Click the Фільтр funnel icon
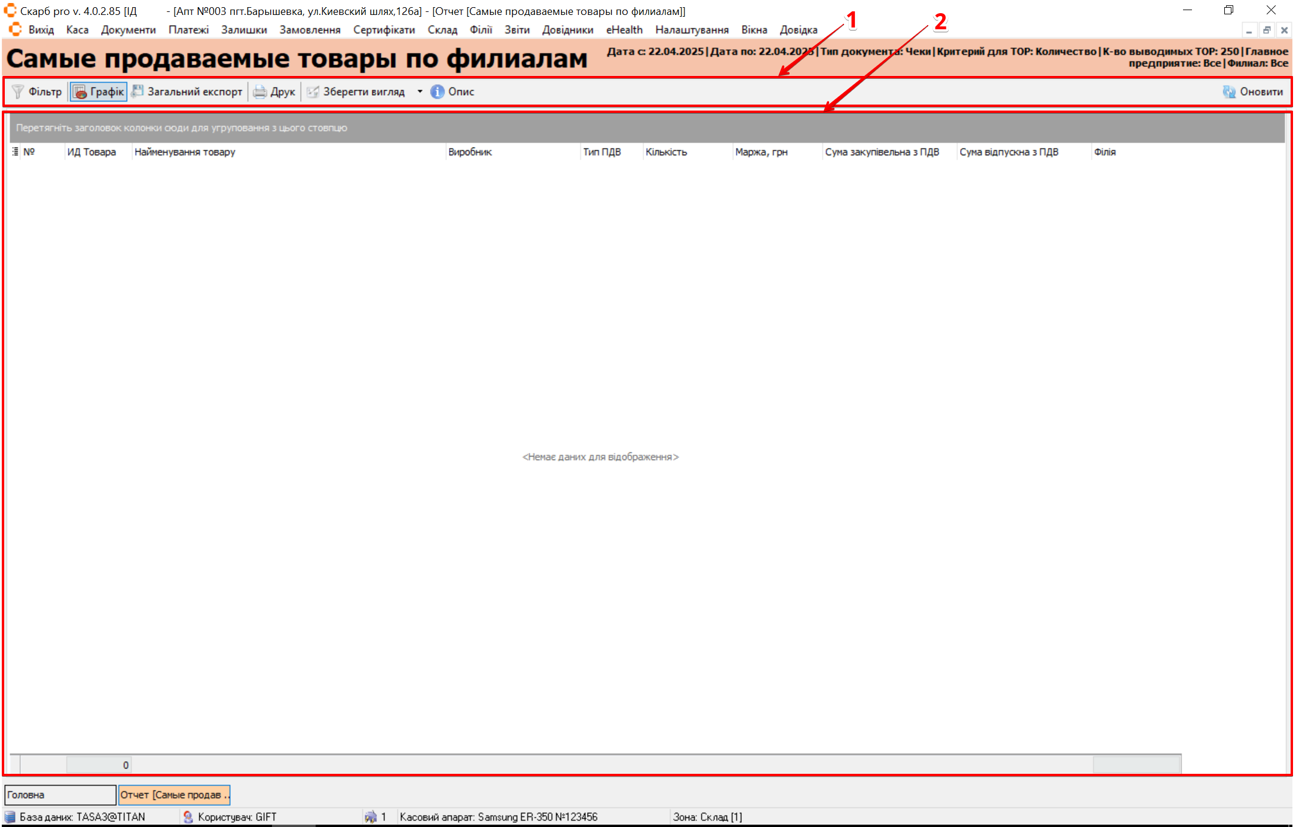The width and height of the screenshot is (1296, 827). coord(18,91)
